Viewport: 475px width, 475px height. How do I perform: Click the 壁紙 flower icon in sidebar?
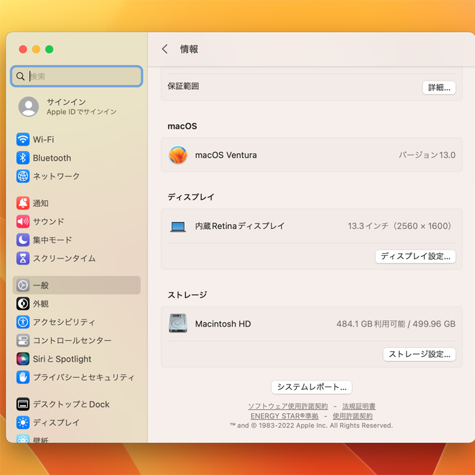point(23,439)
